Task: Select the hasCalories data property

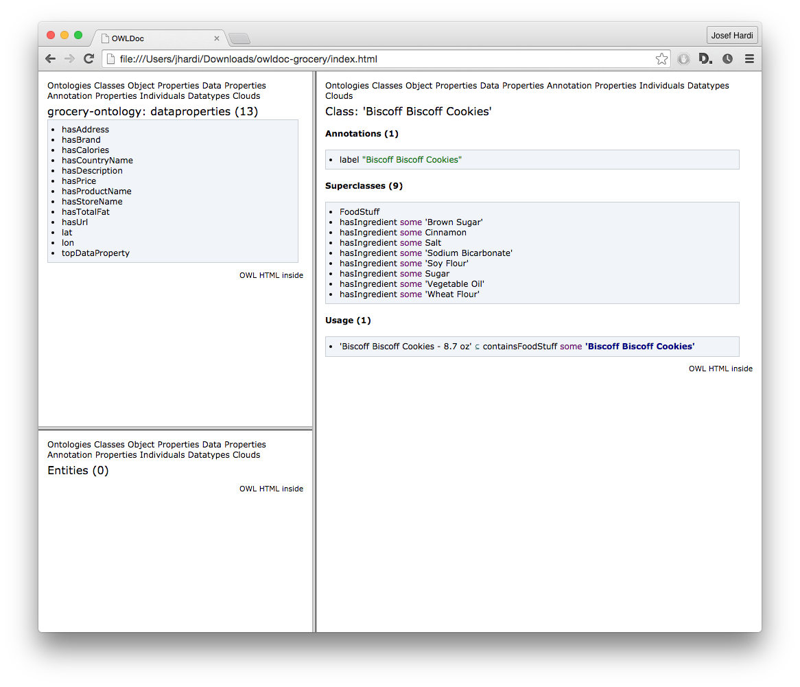Action: point(85,150)
